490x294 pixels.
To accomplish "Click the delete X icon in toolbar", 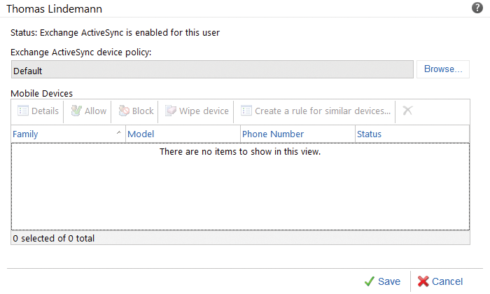I will (407, 111).
